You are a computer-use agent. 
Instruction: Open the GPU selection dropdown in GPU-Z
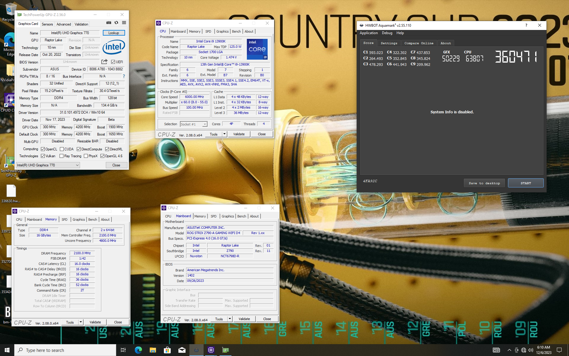(48, 165)
